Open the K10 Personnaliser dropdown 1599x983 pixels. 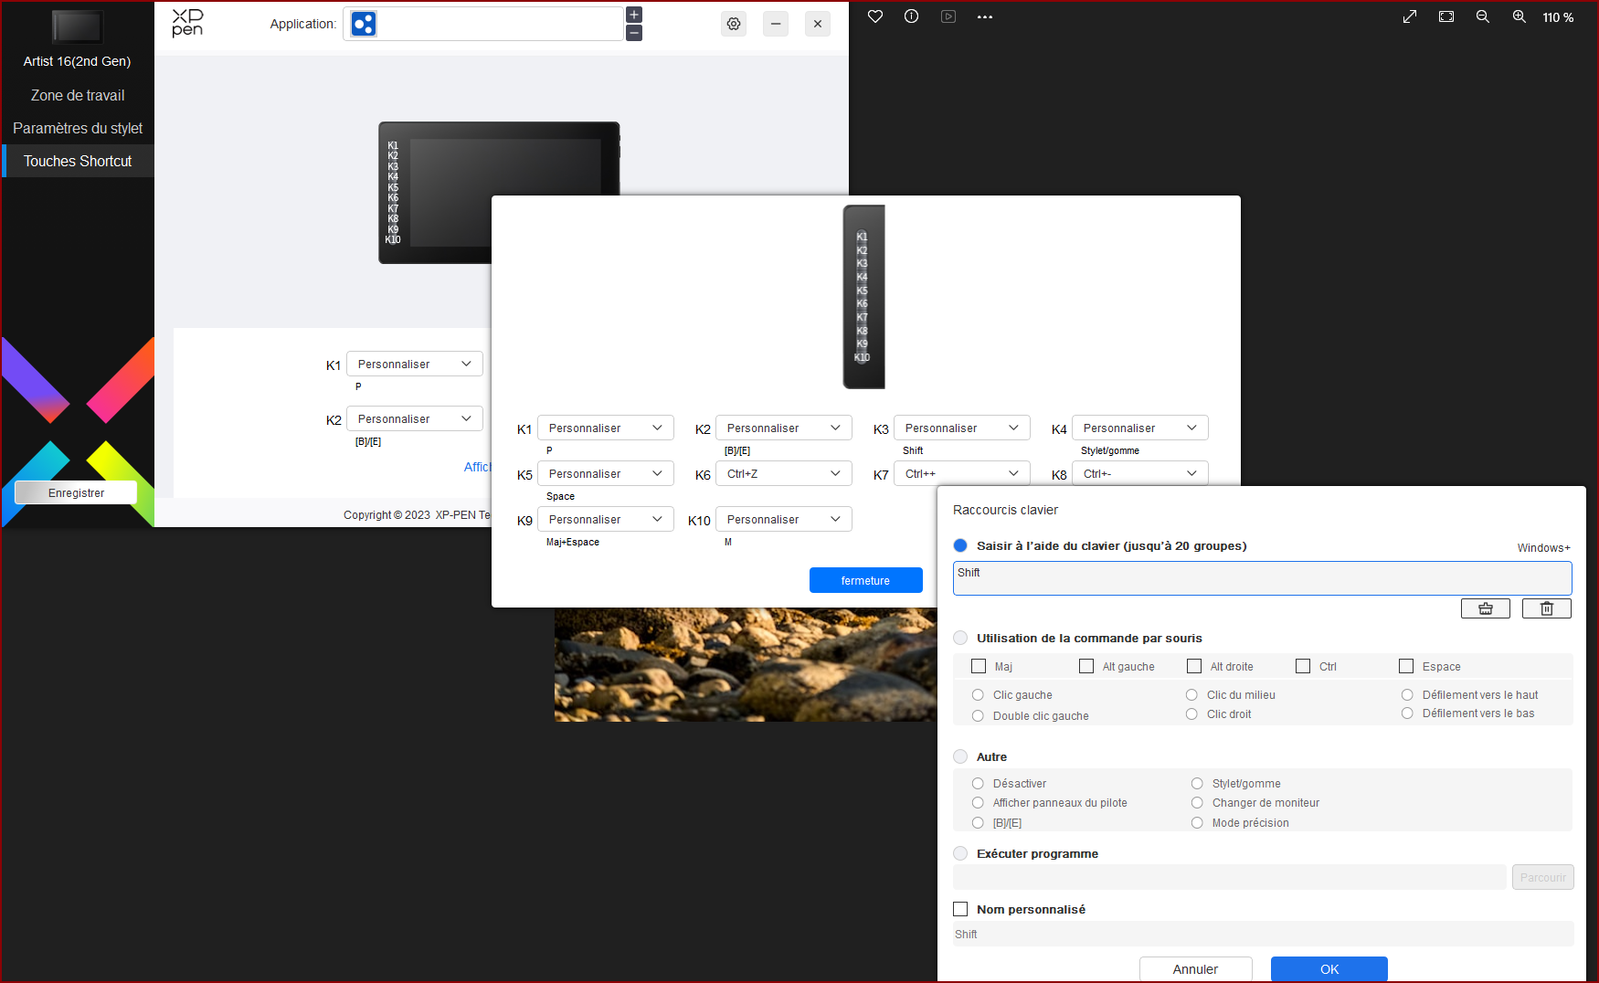[x=783, y=519]
